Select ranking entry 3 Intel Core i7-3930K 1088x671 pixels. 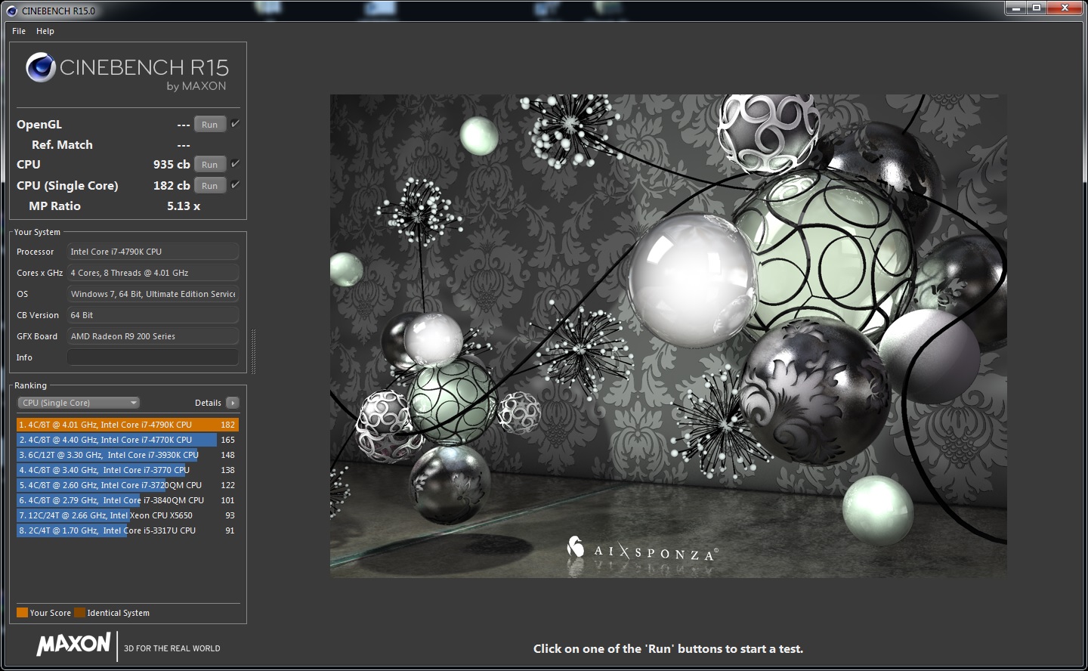pyautogui.click(x=128, y=455)
